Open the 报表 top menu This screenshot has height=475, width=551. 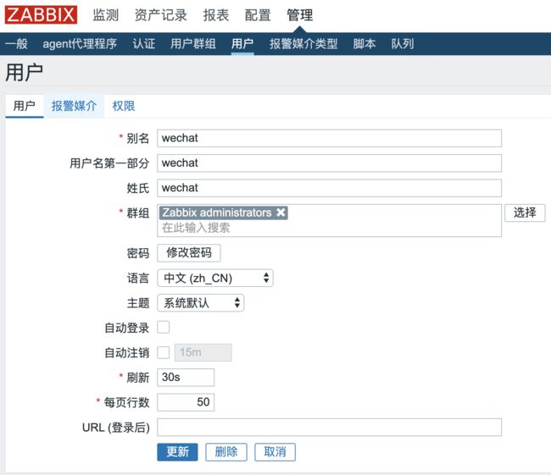pyautogui.click(x=216, y=15)
